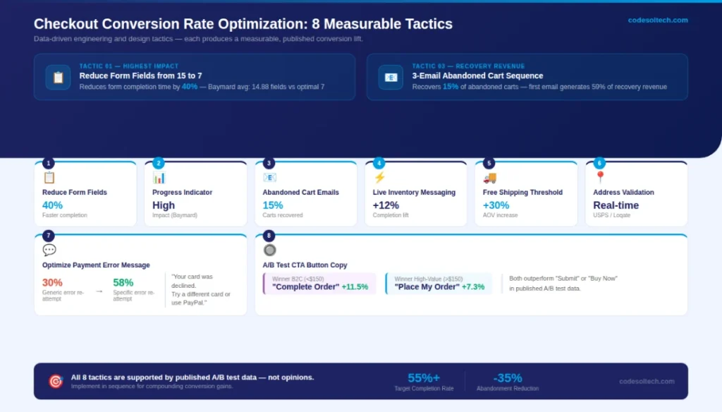Toggle the numbered badge 1 on Reduce Form Fields
The width and height of the screenshot is (722, 412).
coord(48,163)
